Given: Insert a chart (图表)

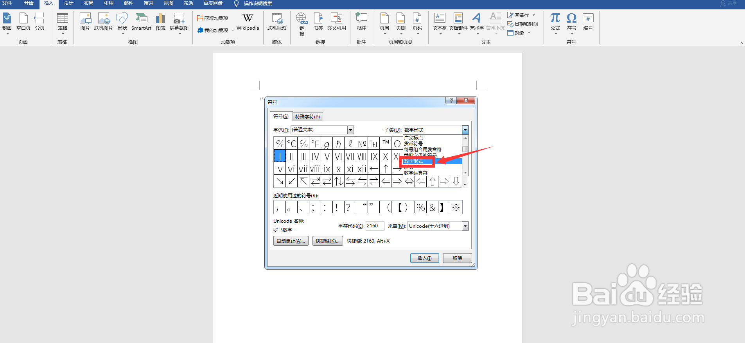Looking at the screenshot, I should pos(160,22).
